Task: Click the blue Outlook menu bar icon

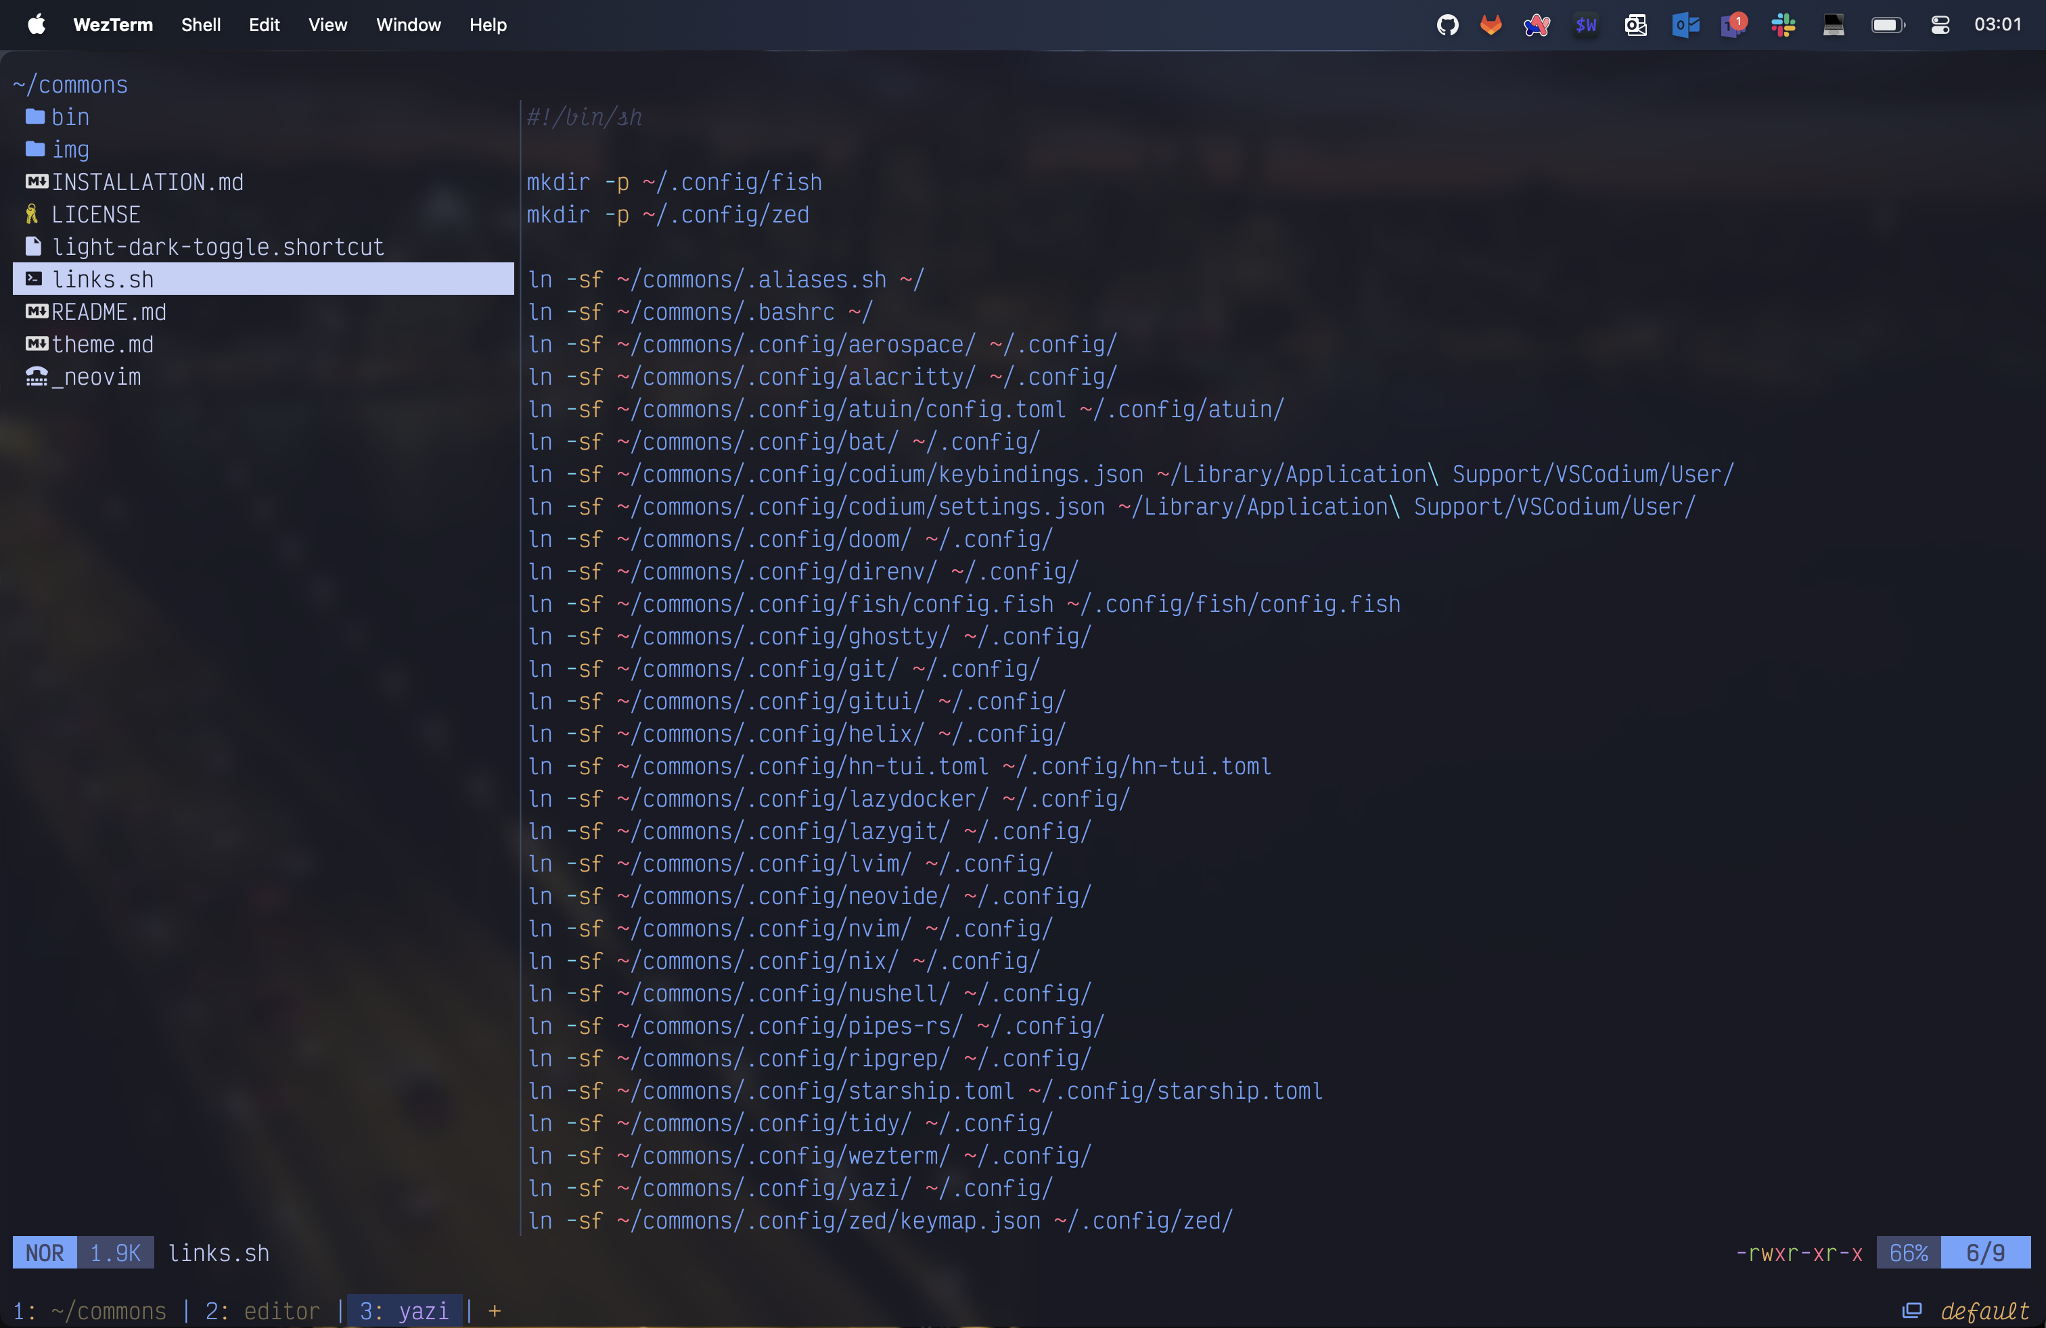Action: click(1685, 25)
